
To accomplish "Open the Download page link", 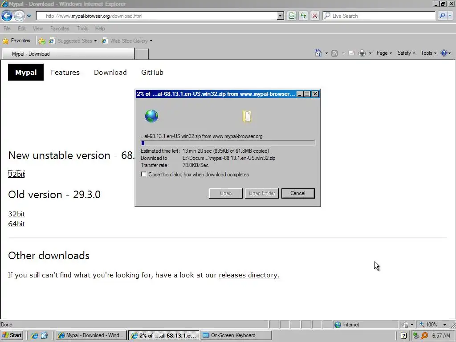I will point(110,73).
